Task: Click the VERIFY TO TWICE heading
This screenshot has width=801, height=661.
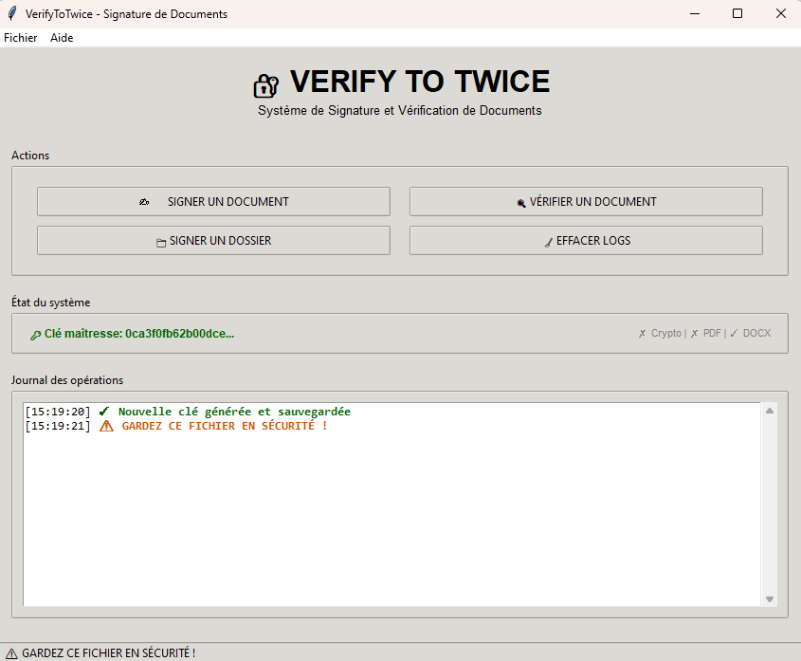Action: tap(420, 82)
